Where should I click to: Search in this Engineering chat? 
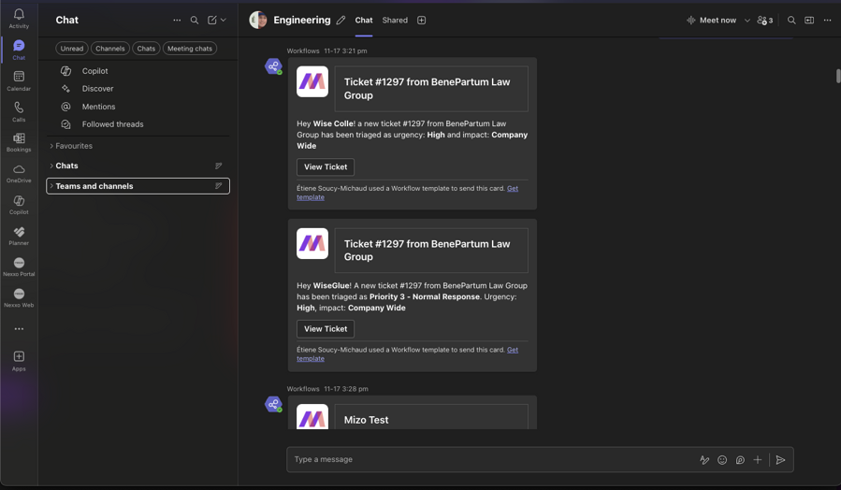click(x=791, y=20)
